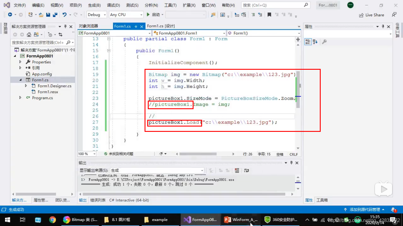This screenshot has height=226, width=403.
Task: Open the 调试(D) menu
Action: (113, 5)
